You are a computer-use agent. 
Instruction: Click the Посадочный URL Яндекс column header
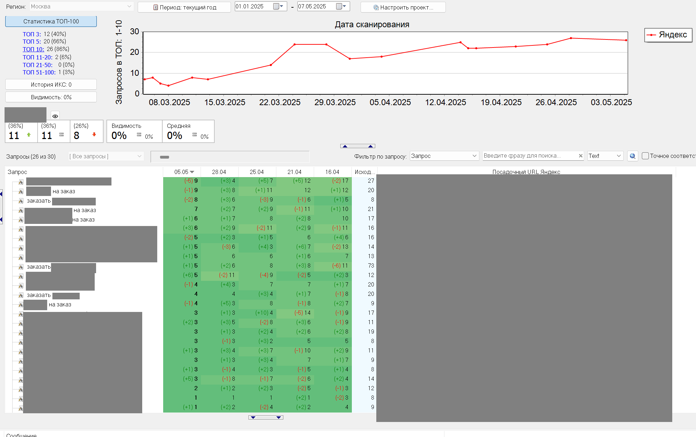[526, 172]
